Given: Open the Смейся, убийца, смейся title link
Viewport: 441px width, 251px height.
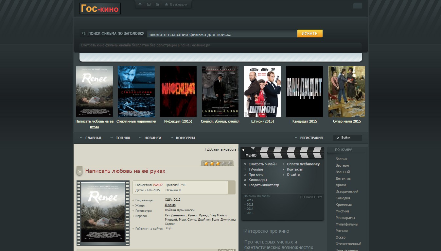Looking at the screenshot, I should [220, 121].
